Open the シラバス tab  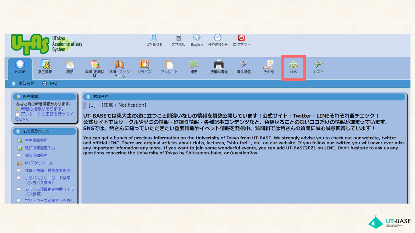click(144, 67)
